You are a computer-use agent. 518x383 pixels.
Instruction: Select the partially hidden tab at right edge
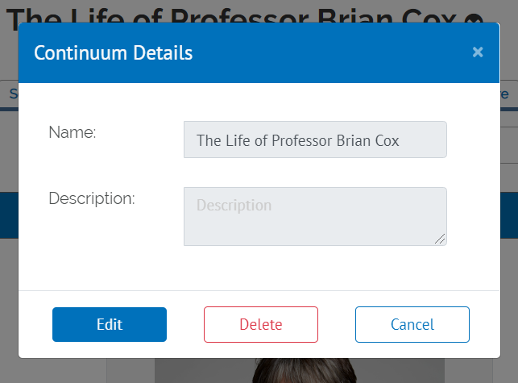[x=506, y=94]
